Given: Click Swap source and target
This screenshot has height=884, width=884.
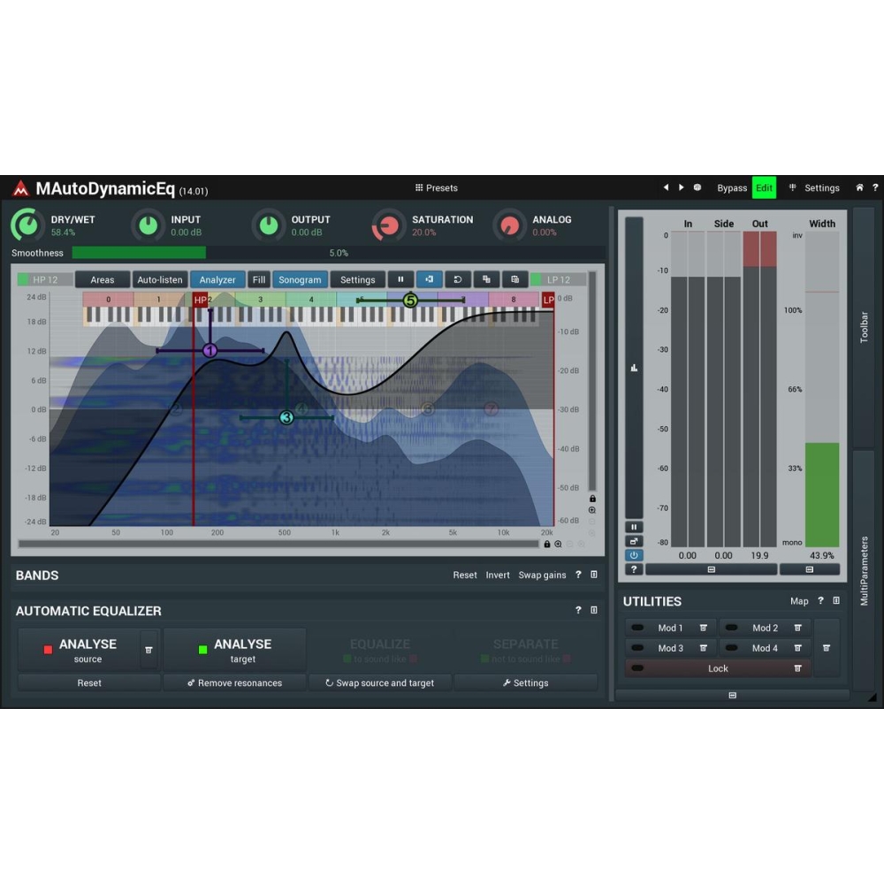Looking at the screenshot, I should coord(380,682).
